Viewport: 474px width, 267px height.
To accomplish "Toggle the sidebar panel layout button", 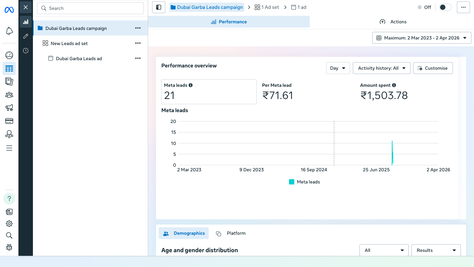I will click(x=159, y=7).
